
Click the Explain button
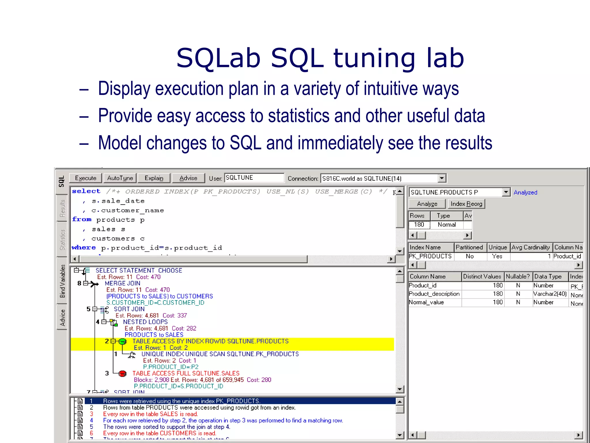pyautogui.click(x=154, y=178)
